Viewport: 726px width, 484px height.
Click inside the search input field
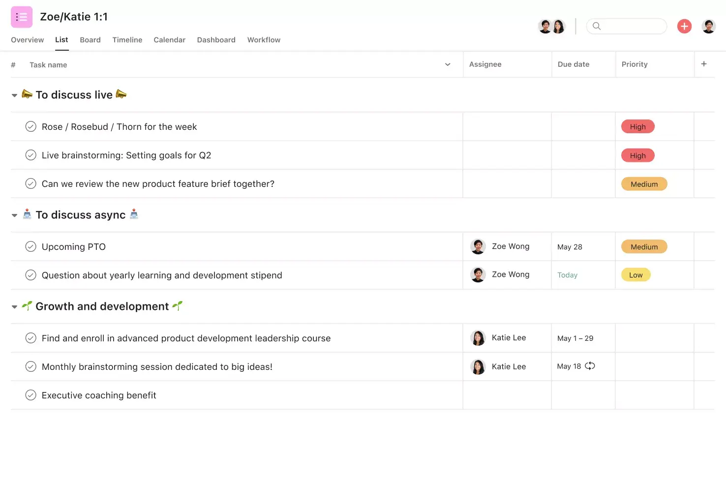[x=630, y=26]
